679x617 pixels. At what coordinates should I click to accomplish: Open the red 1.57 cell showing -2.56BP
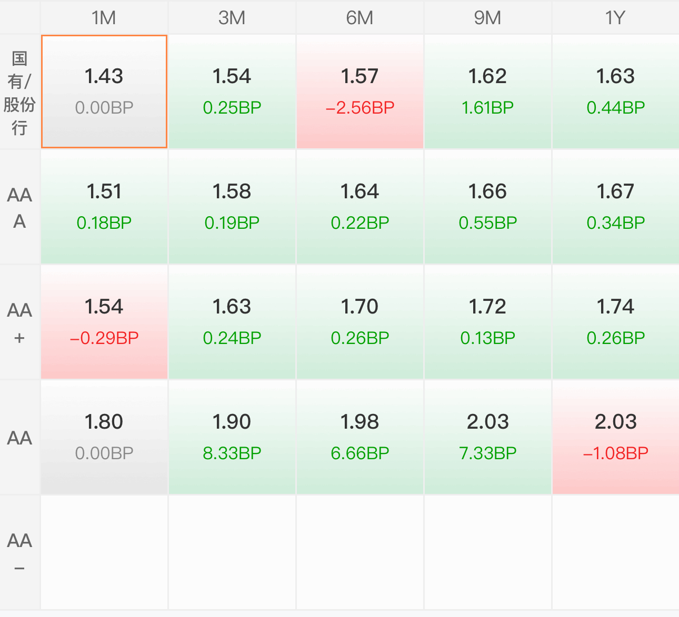click(360, 92)
